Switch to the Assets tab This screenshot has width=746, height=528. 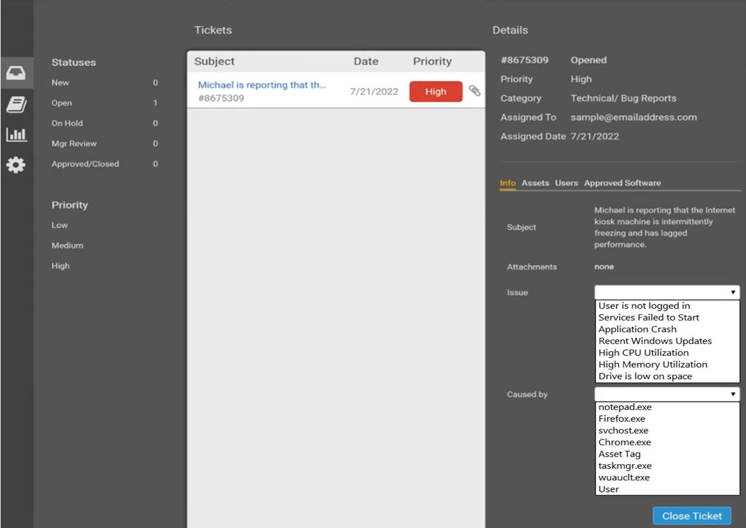pyautogui.click(x=535, y=182)
